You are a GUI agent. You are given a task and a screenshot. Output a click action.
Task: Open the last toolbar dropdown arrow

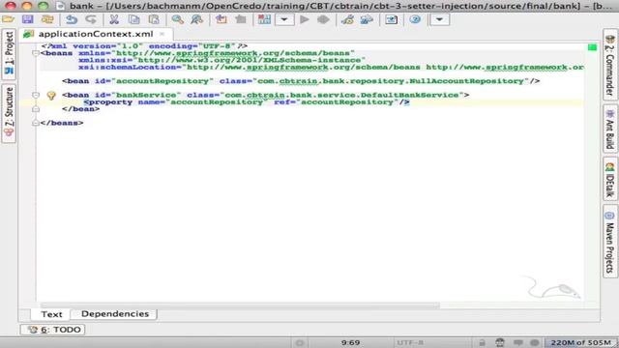point(439,19)
